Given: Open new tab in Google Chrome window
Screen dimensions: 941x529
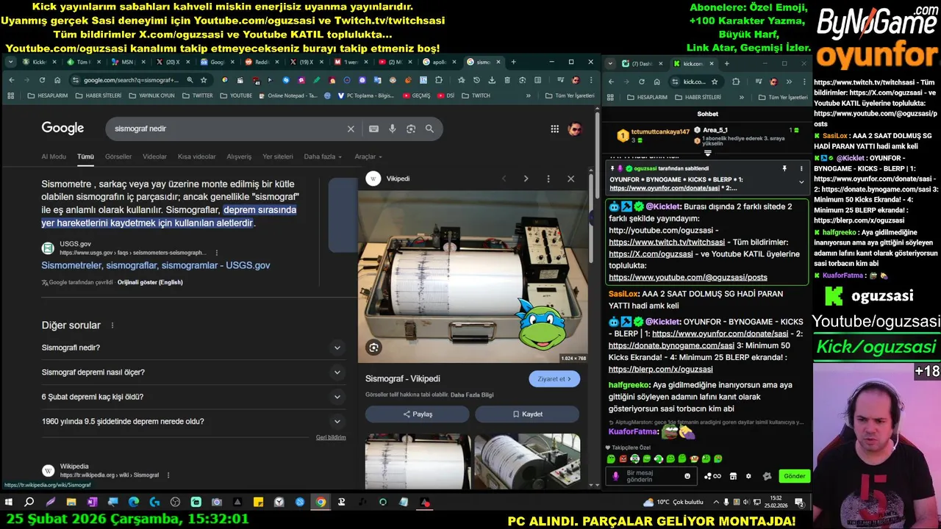Looking at the screenshot, I should 513,62.
